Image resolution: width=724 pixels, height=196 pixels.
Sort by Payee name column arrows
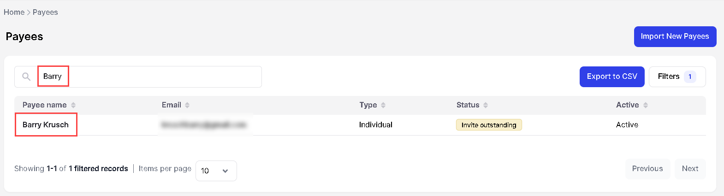pos(73,105)
